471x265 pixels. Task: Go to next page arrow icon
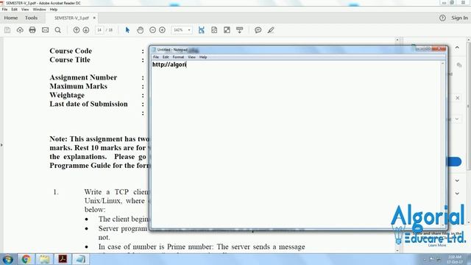click(86, 30)
